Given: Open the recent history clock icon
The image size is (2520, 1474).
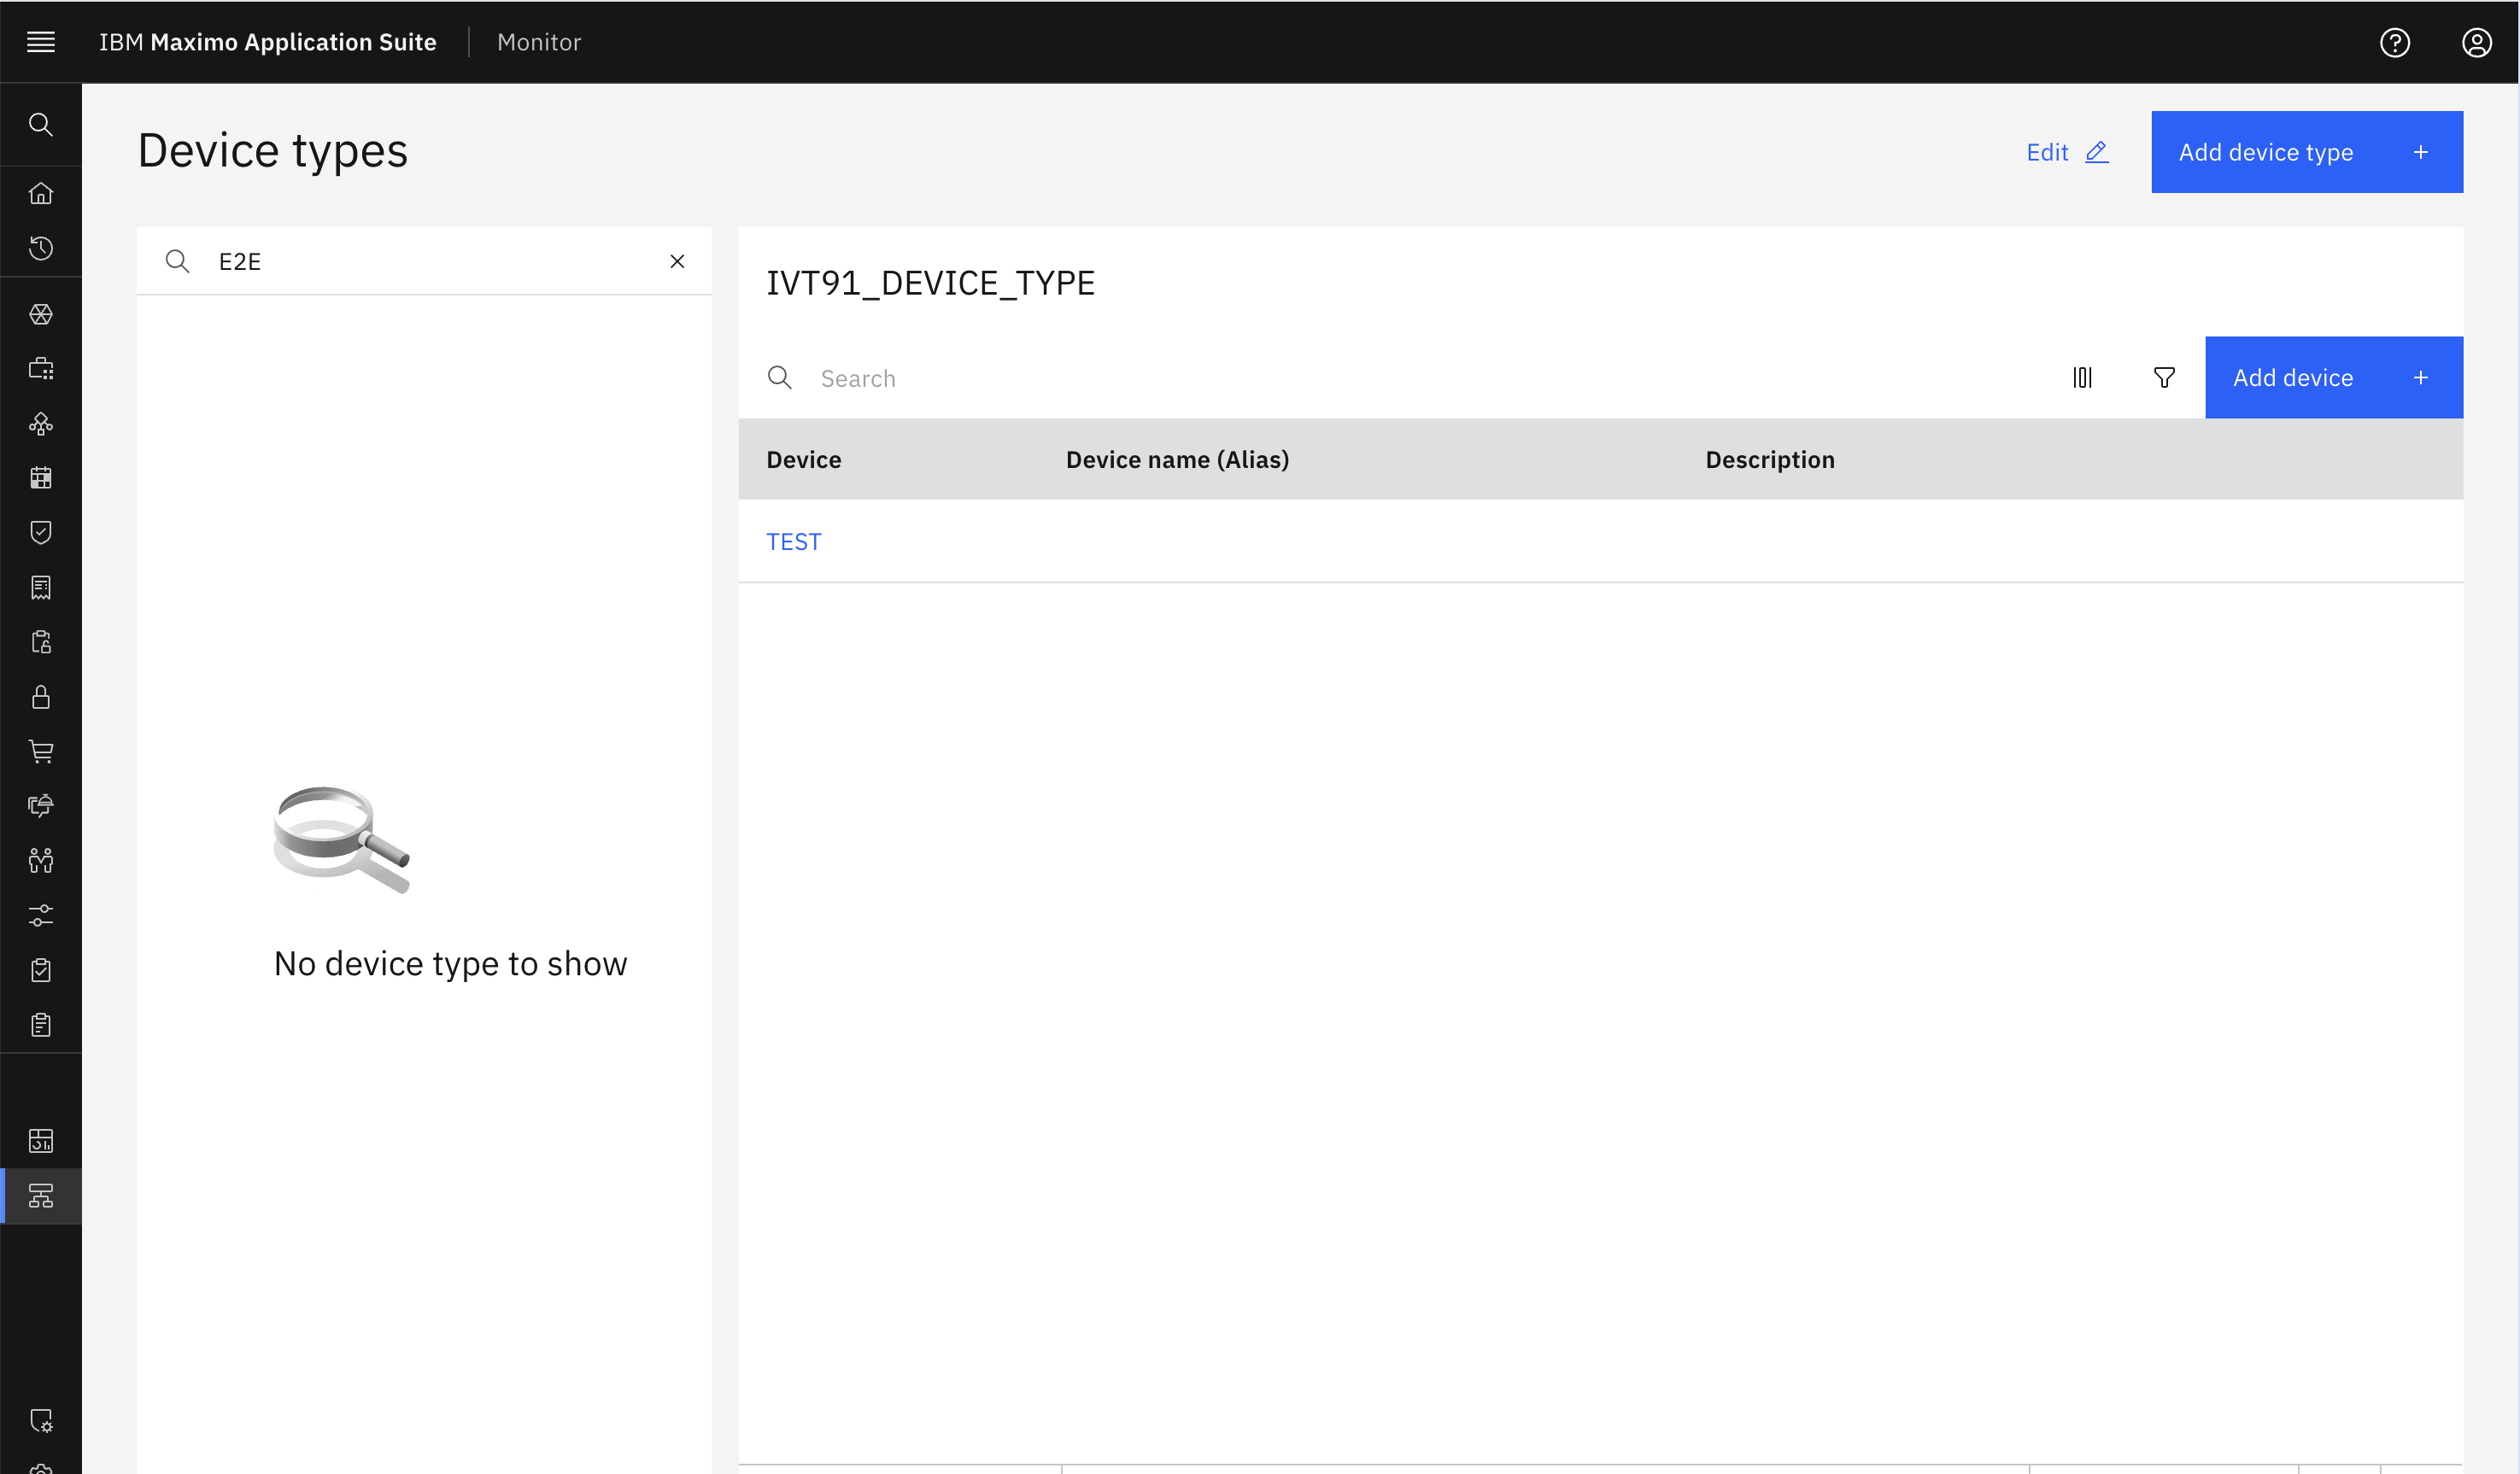Looking at the screenshot, I should (x=41, y=248).
